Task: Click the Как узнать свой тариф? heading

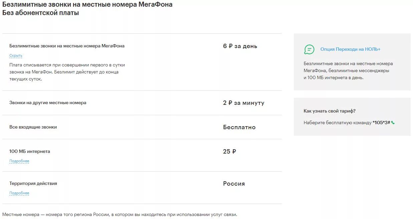Action: pyautogui.click(x=330, y=111)
